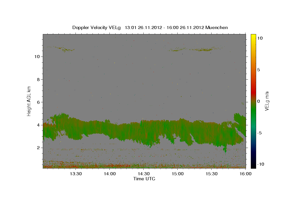Click the 13:30 time tick label
Viewport: 304px width, 202px height.
click(x=76, y=174)
